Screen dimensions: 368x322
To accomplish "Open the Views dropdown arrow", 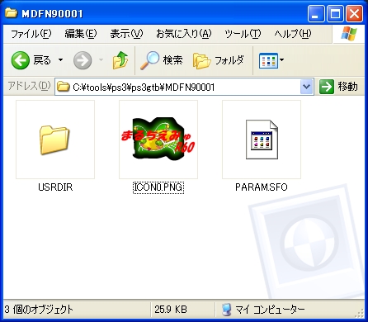I will point(281,60).
